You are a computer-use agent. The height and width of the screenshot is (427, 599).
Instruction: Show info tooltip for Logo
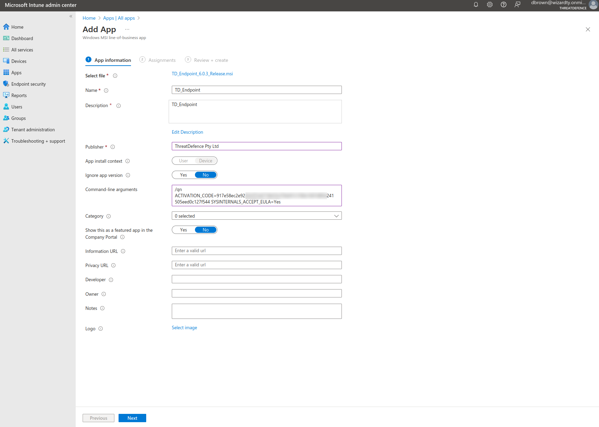101,329
